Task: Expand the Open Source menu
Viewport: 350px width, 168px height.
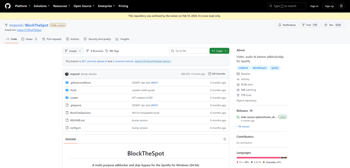Action: pos(84,6)
